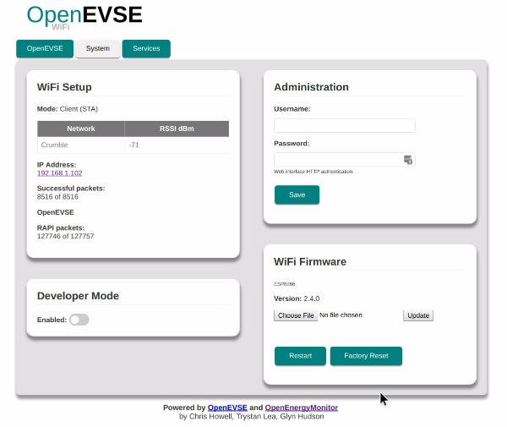This screenshot has width=507, height=427.
Task: Click the OpenEVSE WiFi logo
Action: pos(84,18)
